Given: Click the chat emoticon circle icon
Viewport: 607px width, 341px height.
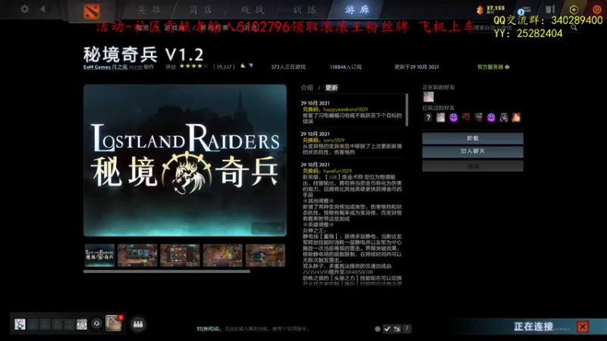Looking at the screenshot, I should point(377,329).
